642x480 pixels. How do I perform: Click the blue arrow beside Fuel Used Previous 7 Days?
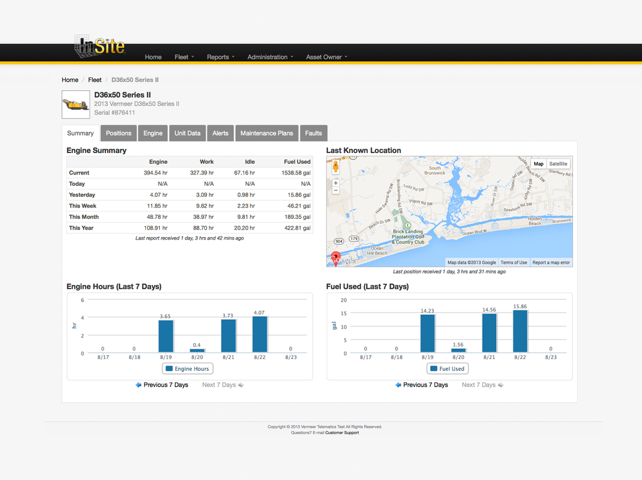pyautogui.click(x=398, y=385)
